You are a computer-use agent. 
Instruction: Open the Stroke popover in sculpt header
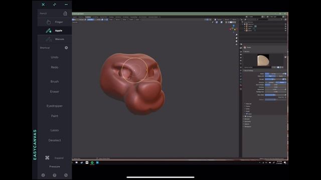coord(124,19)
